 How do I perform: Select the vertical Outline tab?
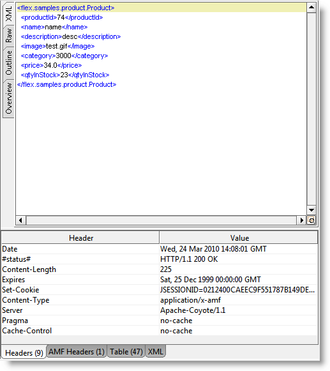point(9,63)
